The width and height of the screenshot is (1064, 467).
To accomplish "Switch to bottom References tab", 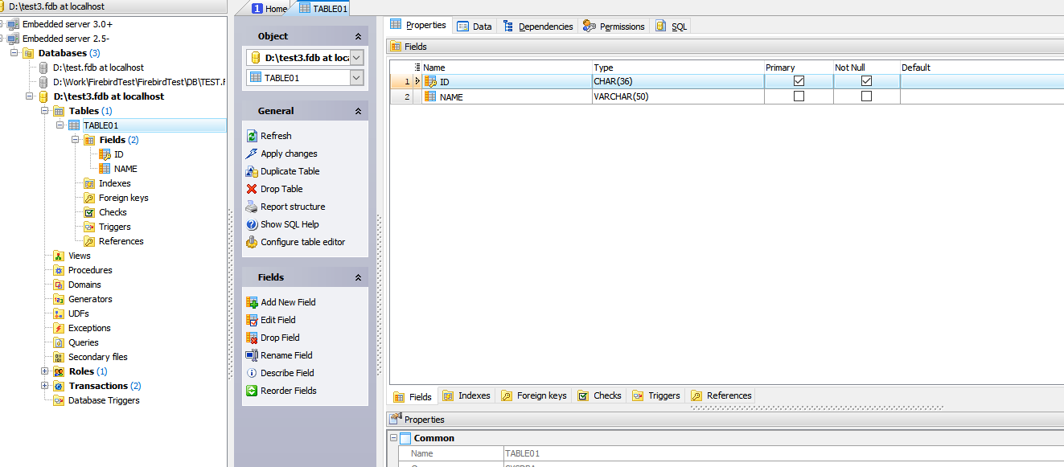I will tap(721, 395).
